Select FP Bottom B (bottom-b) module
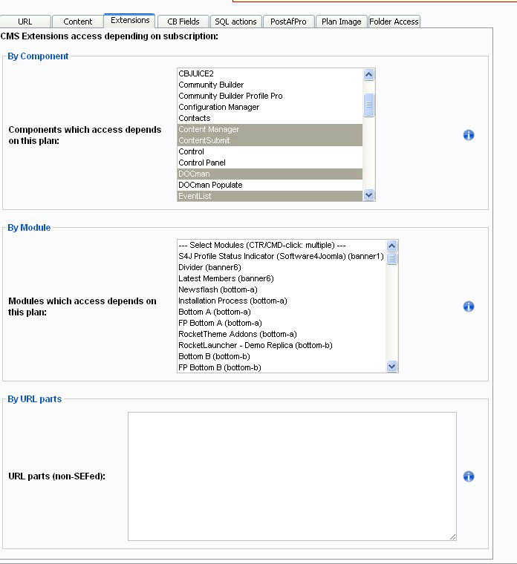Screen dimensions: 517x564 (x=282, y=367)
